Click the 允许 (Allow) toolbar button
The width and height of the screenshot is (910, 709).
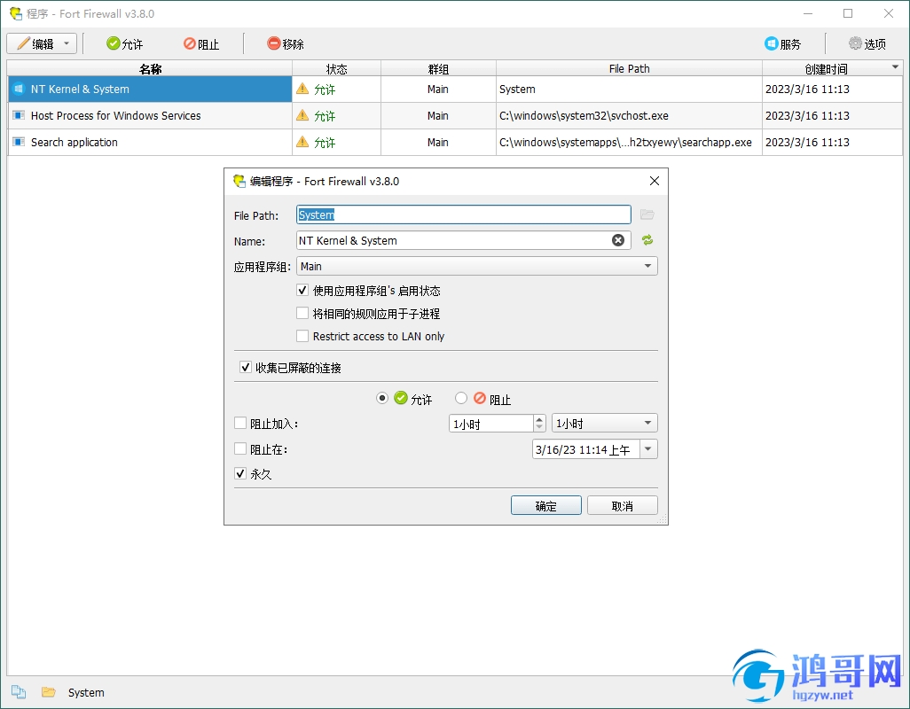point(124,44)
